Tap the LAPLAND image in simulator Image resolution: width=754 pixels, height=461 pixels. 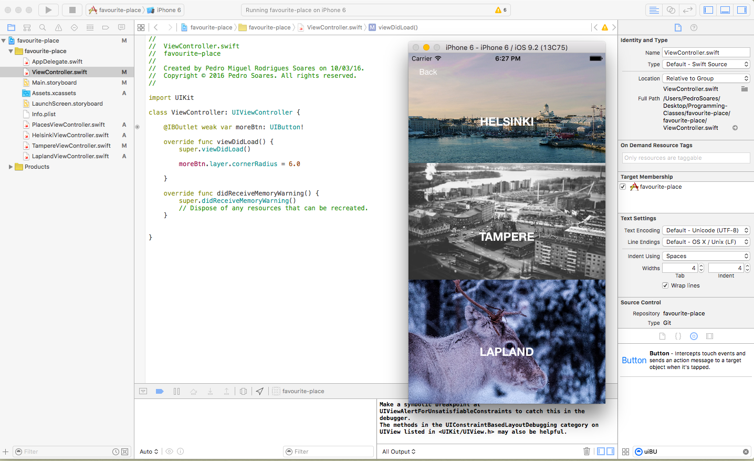[507, 342]
